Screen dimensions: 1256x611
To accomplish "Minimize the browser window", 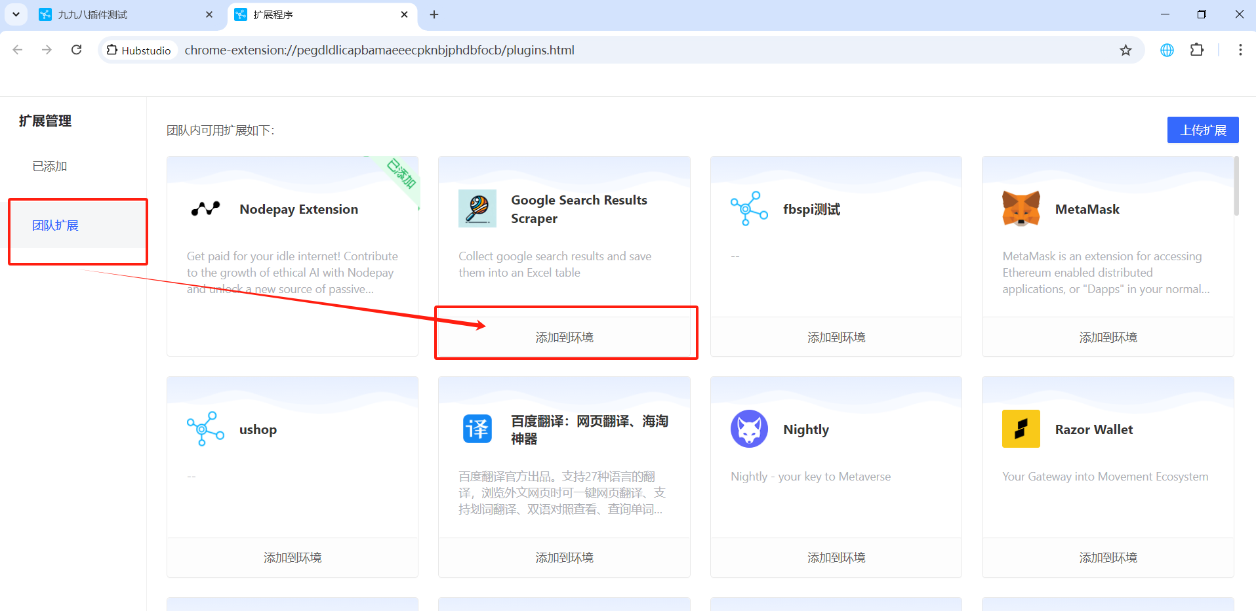I will pos(1165,14).
